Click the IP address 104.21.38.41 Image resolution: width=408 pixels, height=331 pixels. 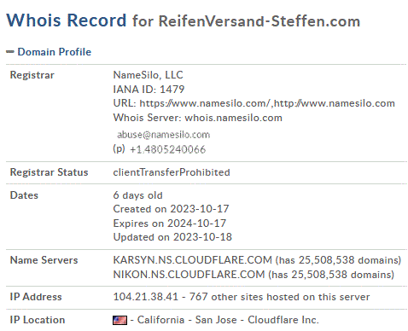click(x=146, y=297)
